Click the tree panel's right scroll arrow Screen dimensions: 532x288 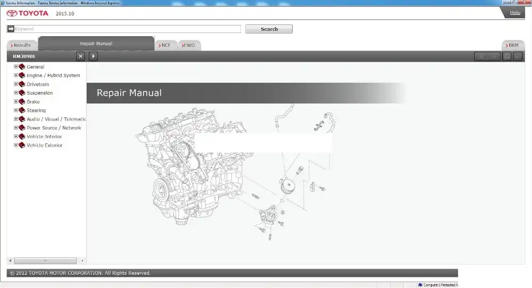pos(82,260)
